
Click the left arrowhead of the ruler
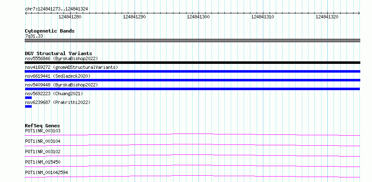(x=26, y=13)
